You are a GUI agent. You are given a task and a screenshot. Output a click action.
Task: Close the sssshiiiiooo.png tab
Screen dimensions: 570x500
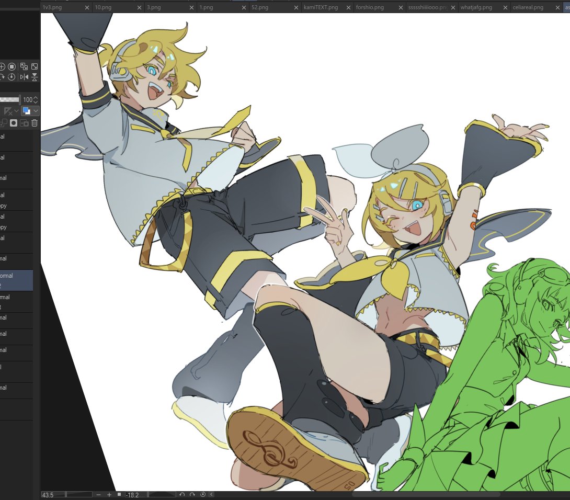pos(453,8)
